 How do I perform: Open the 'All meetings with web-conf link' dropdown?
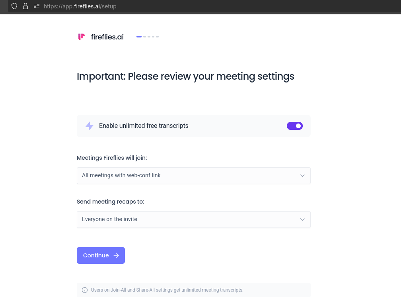tap(193, 176)
